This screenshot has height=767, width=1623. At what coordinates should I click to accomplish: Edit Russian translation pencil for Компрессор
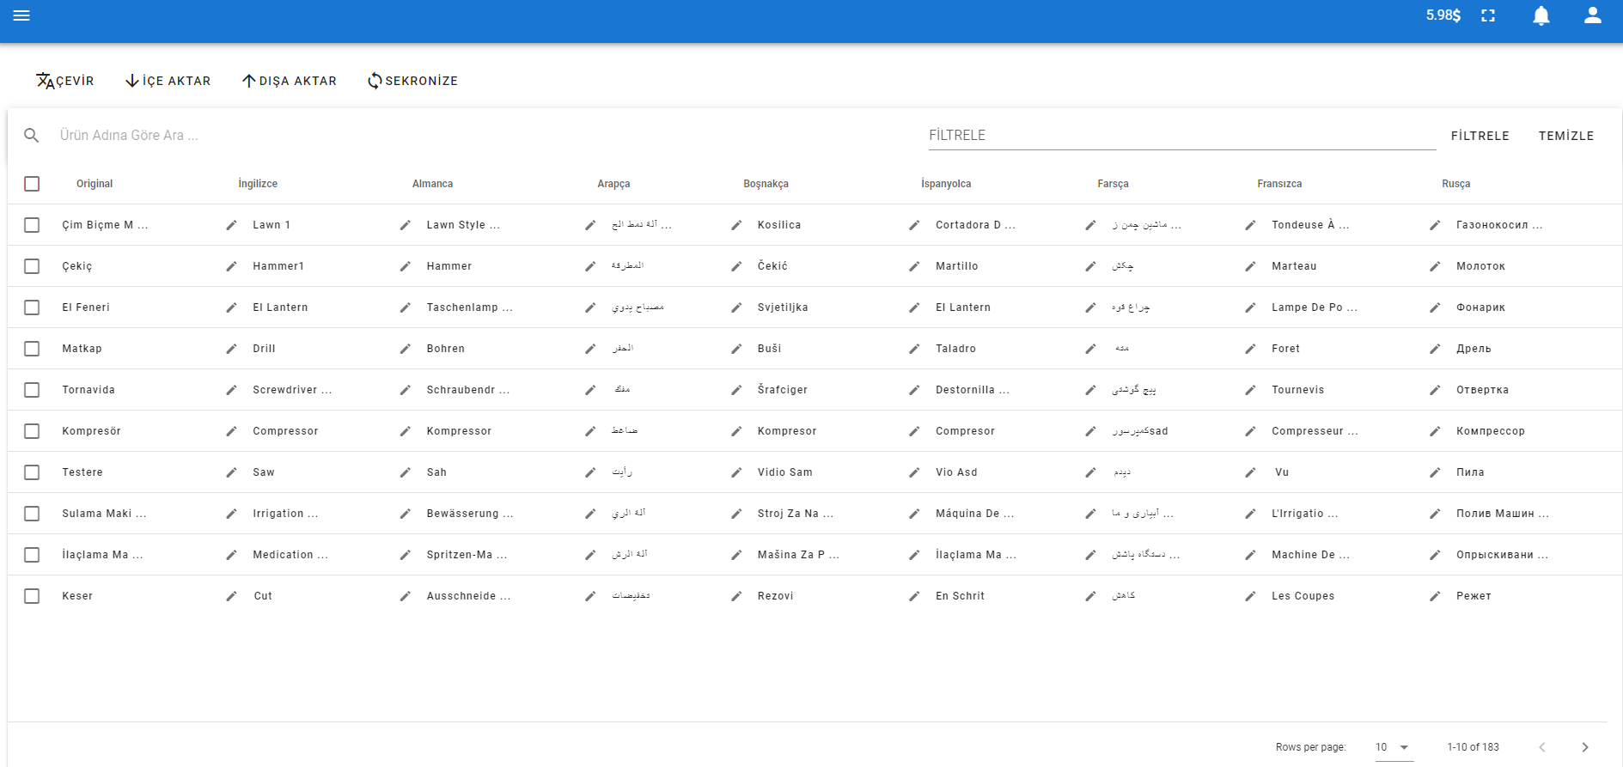coord(1435,431)
